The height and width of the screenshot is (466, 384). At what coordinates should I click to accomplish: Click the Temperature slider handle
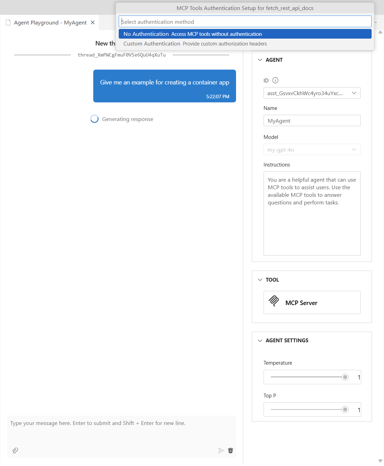(345, 377)
